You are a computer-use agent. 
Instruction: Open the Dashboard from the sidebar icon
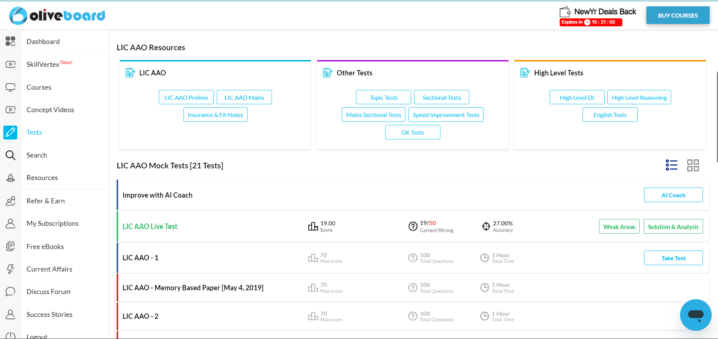pos(11,41)
